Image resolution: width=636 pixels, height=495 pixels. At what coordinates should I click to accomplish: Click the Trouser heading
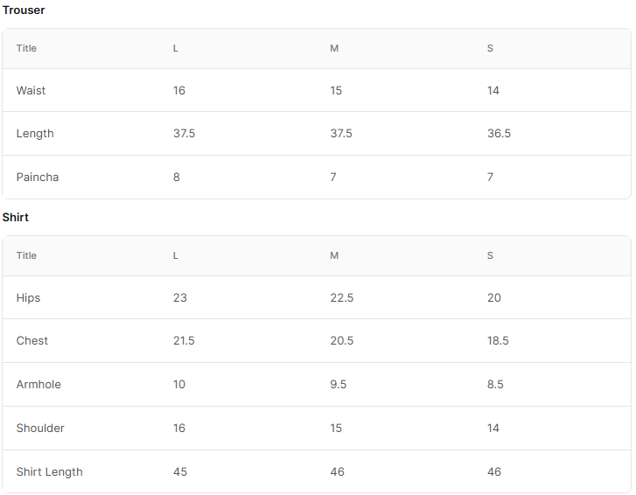click(x=24, y=10)
